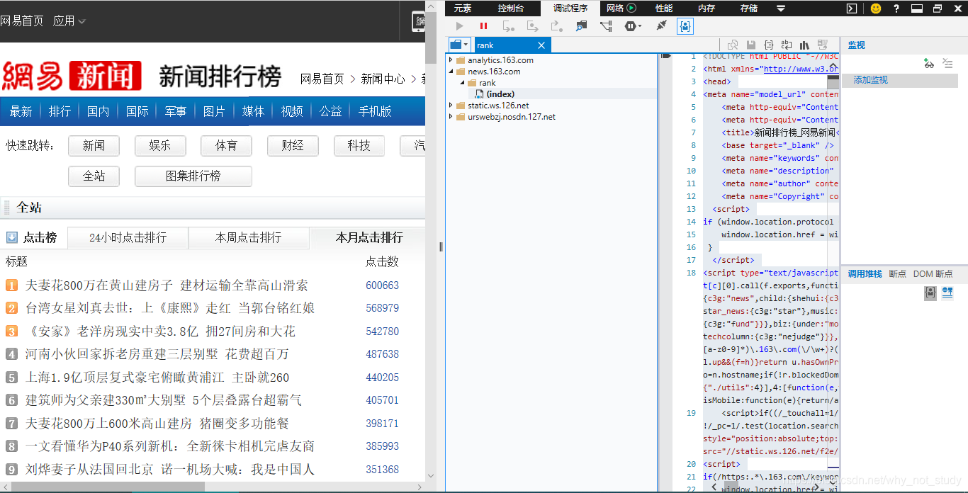Image resolution: width=968 pixels, height=493 pixels.
Task: Switch to the 调用堆栈 call stack tab
Action: (865, 273)
